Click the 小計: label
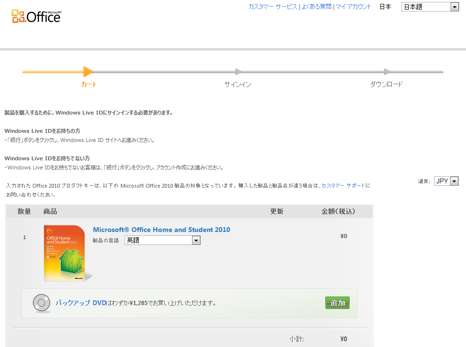This screenshot has width=466, height=347. click(x=297, y=339)
